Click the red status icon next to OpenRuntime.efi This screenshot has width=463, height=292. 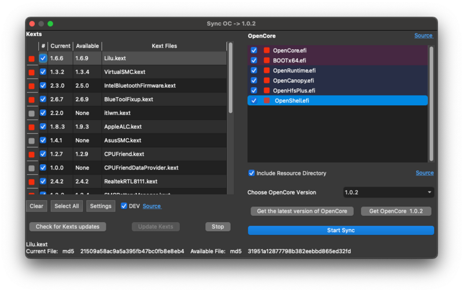[267, 70]
